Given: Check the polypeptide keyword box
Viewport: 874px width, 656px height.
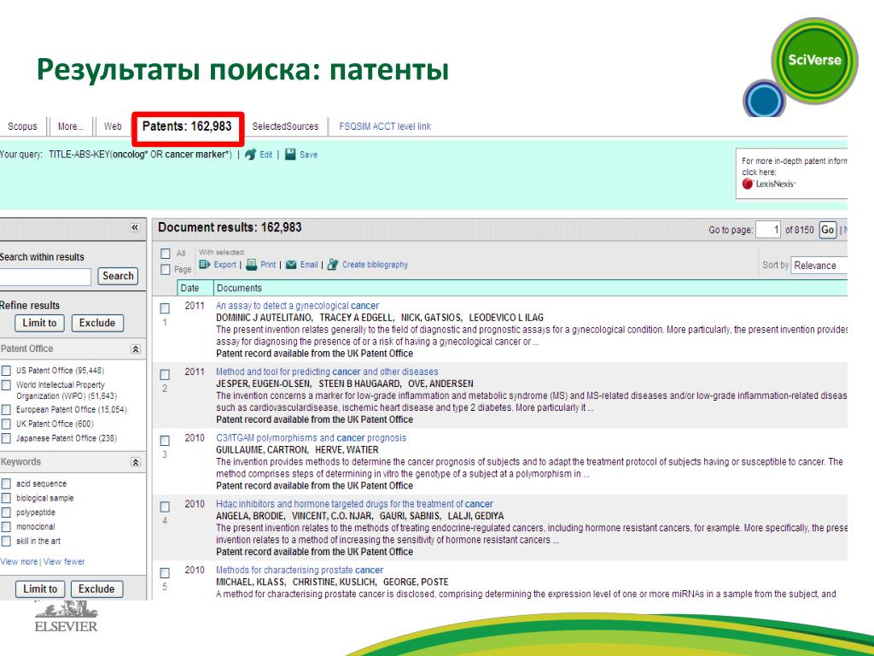Looking at the screenshot, I should pos(6,512).
